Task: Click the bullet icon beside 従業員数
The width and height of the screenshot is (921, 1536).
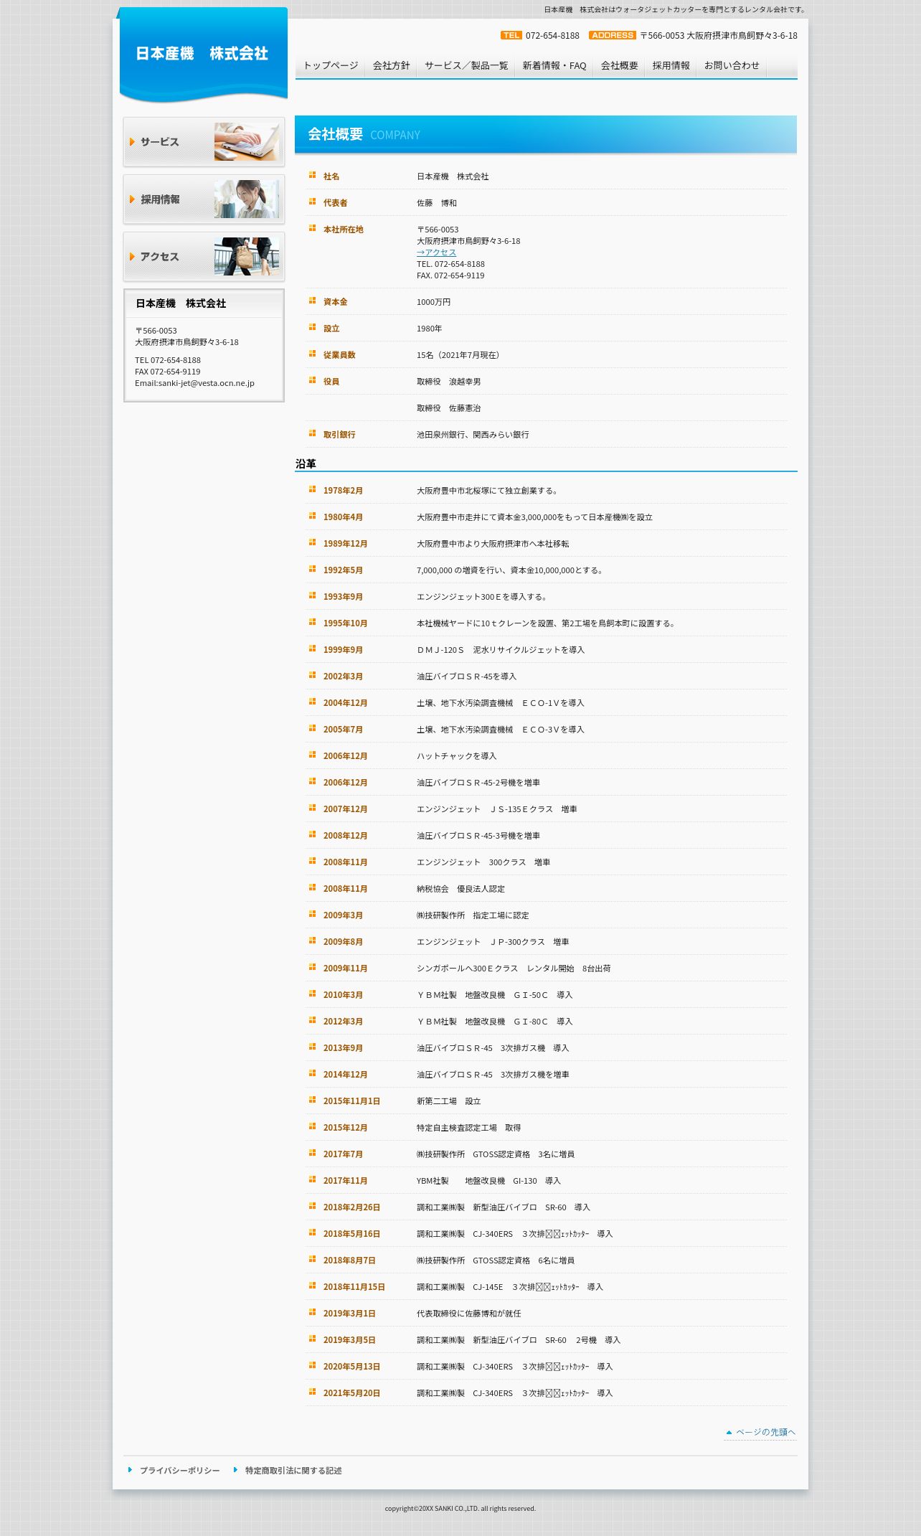Action: [312, 354]
